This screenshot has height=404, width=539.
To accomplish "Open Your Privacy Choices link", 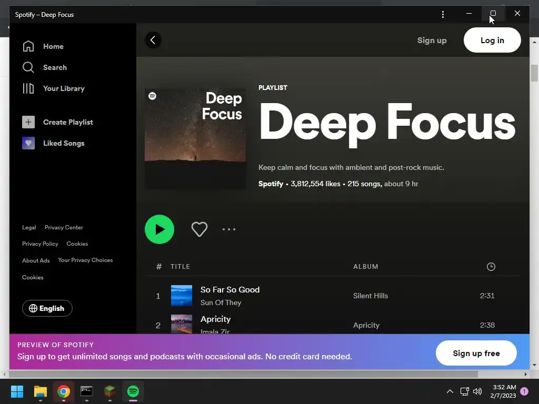I will click(85, 260).
